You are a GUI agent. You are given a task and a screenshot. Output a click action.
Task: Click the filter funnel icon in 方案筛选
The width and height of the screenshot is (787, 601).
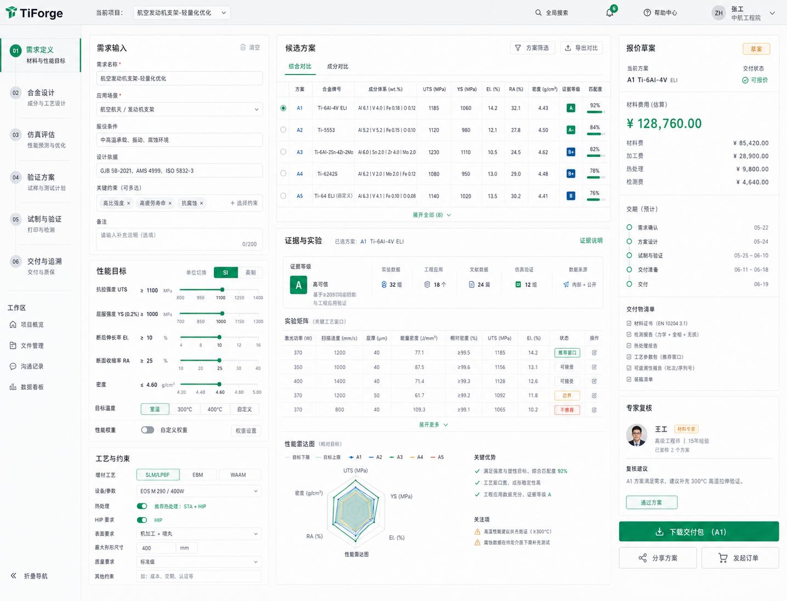518,48
